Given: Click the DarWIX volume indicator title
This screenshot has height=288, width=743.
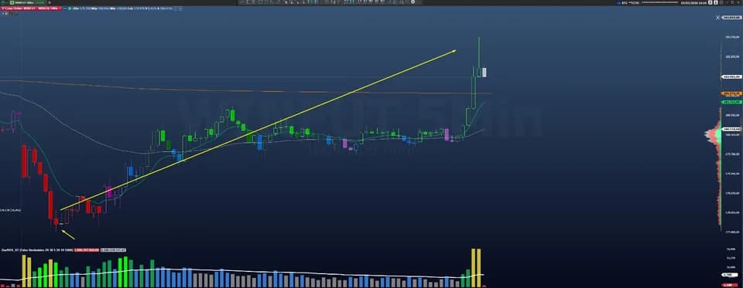Looking at the screenshot, I should (36, 249).
